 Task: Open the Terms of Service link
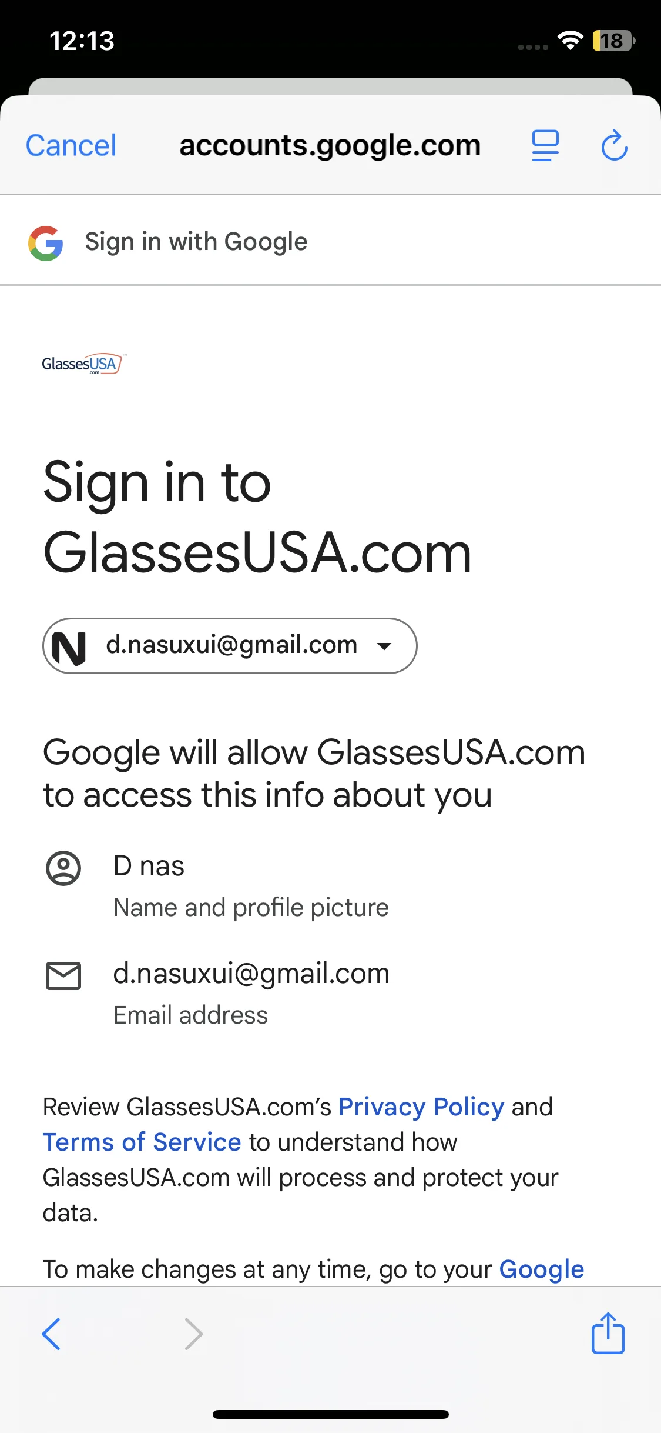tap(142, 1142)
